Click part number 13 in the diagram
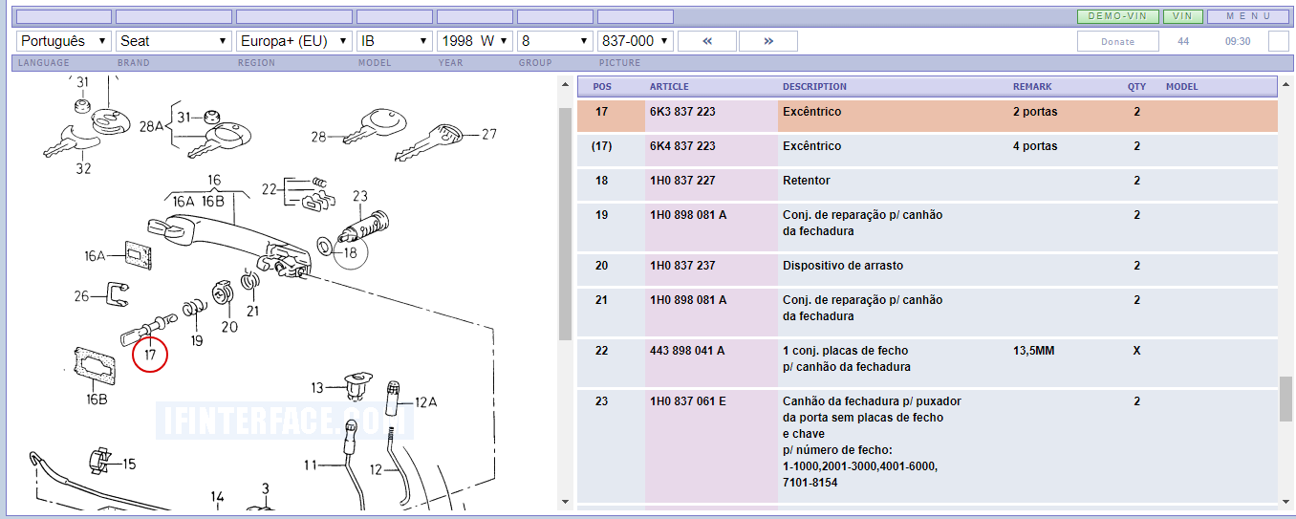Viewport: 1296px width, 519px height. [317, 388]
